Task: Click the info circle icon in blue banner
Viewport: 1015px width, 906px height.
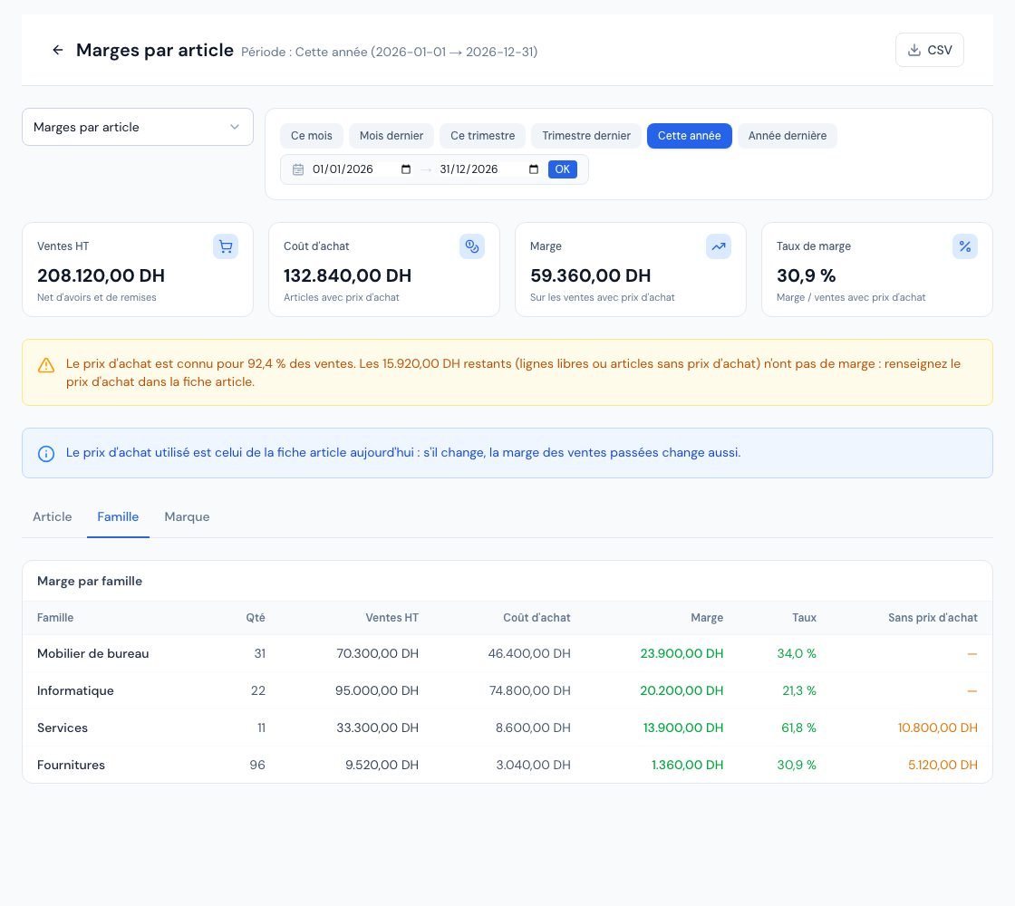Action: click(x=46, y=454)
